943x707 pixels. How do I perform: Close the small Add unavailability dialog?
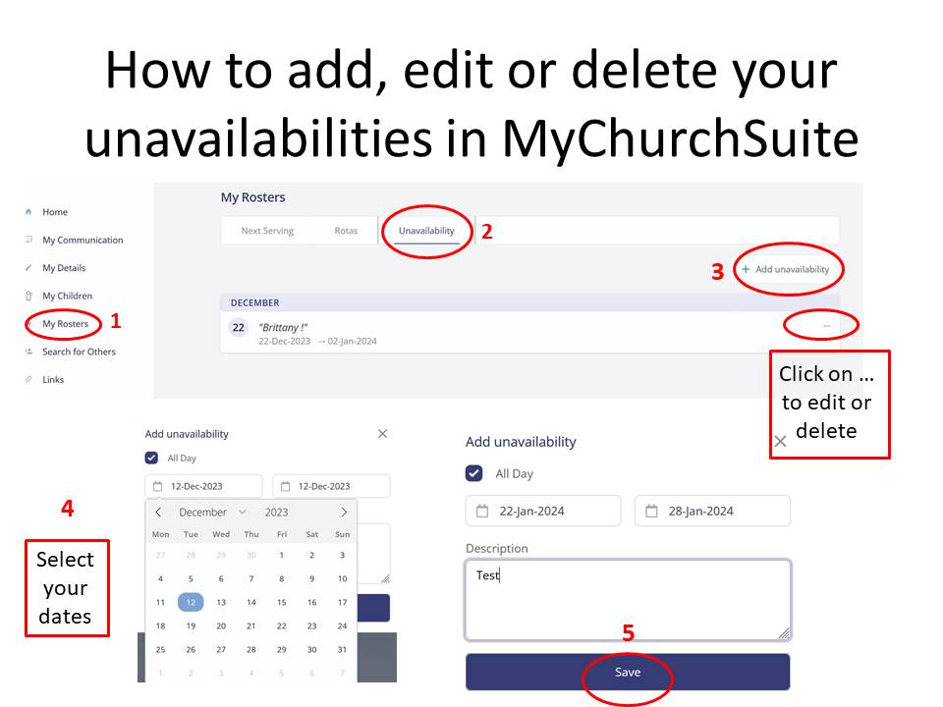click(x=382, y=433)
